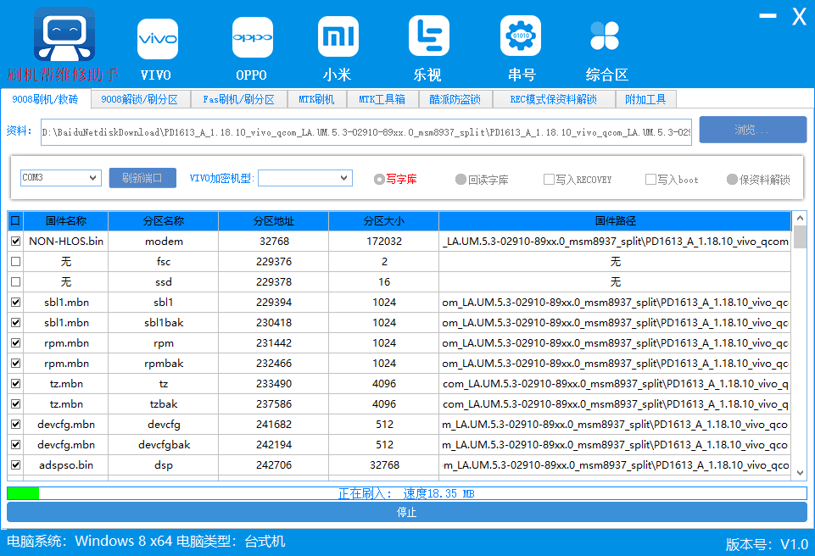The image size is (815, 556).
Task: Click the 刷机帮维修助手 robot logo
Action: [64, 34]
